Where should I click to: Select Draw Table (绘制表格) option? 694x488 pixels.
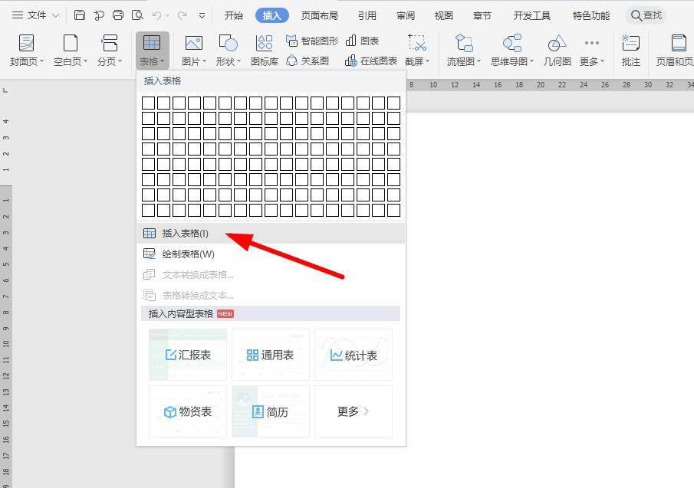tap(188, 254)
